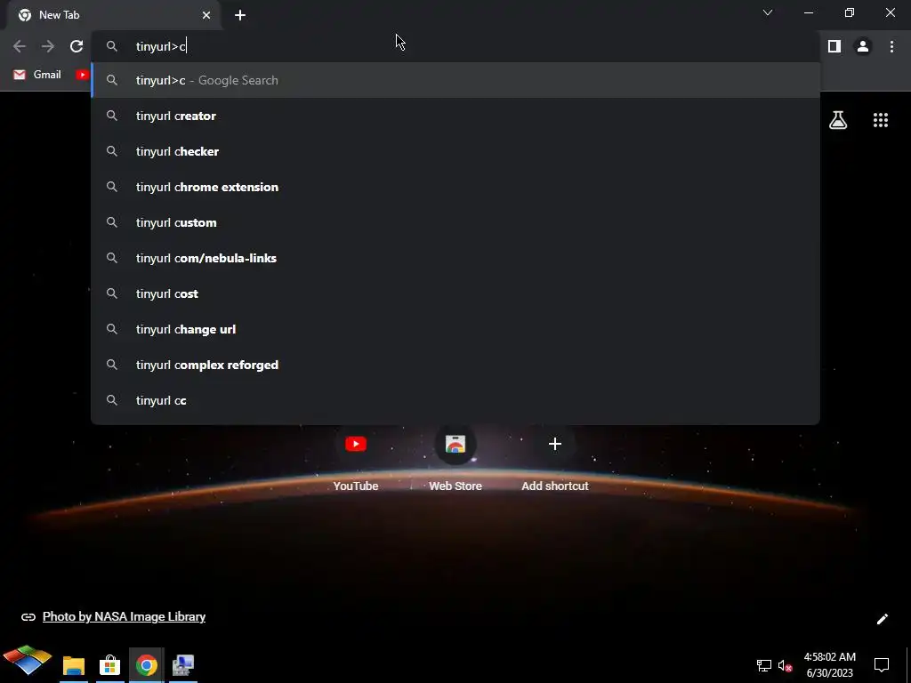Open the YouTube shortcut tile
Image resolution: width=911 pixels, height=683 pixels.
[x=356, y=459]
